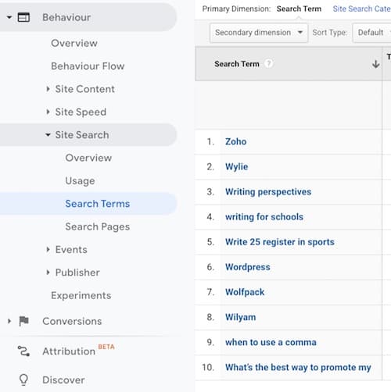The image size is (391, 392).
Task: Open the Wylie search term
Action: (237, 166)
